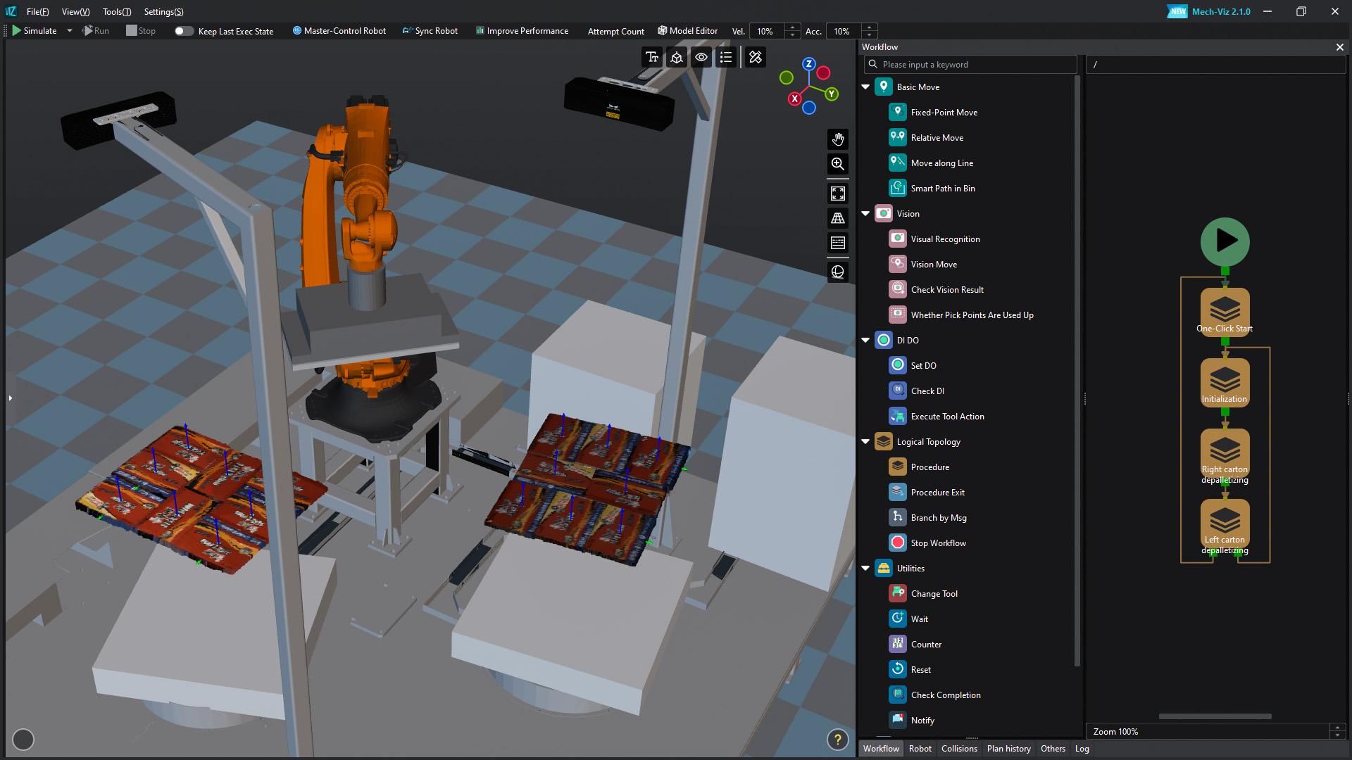Click the Vel. percentage field
Screen dimensions: 1352x760
tap(768, 32)
